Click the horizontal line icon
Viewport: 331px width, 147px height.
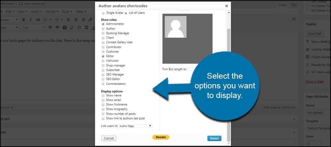(86, 27)
